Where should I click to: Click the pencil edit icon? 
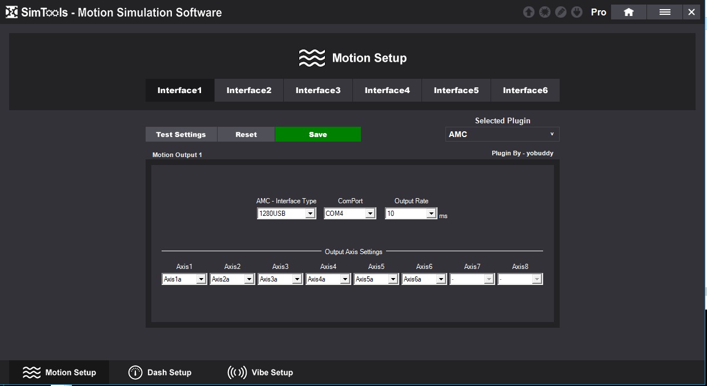point(561,12)
